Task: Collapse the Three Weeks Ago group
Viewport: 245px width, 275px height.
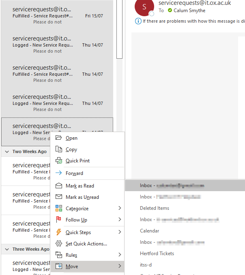Action: [x=7, y=249]
